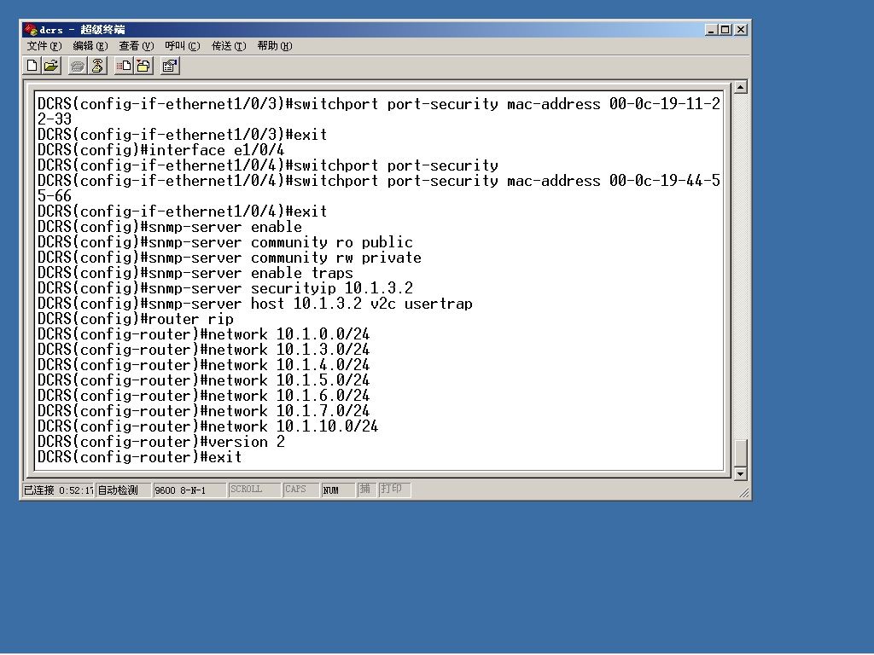
Task: Open the 呼叫(C) menu
Action: coord(183,46)
